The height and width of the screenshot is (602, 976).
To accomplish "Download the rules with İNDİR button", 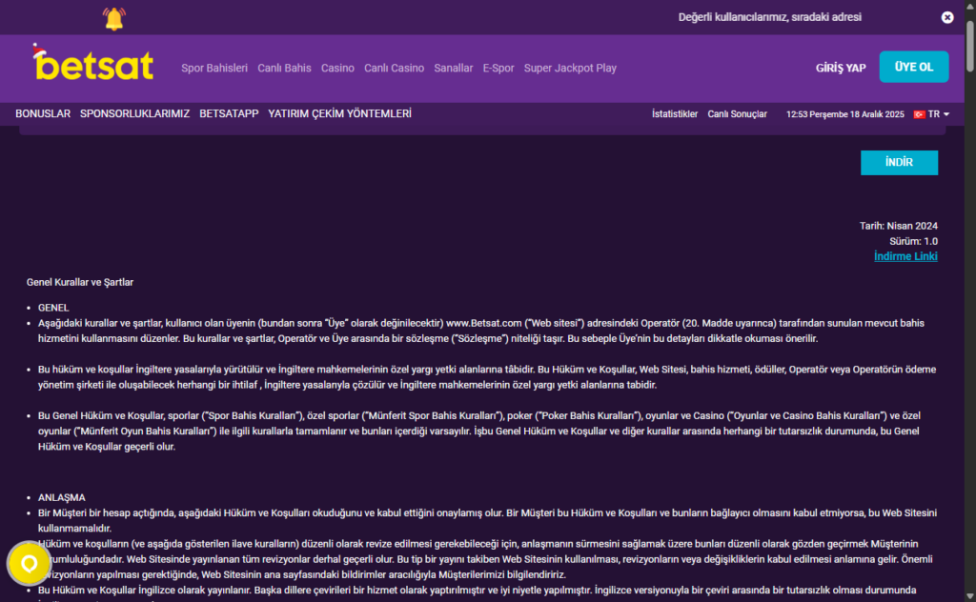I will [x=899, y=162].
